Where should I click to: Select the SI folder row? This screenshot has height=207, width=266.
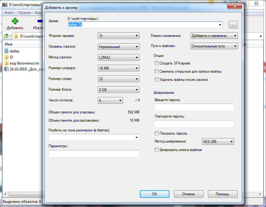tap(11, 57)
